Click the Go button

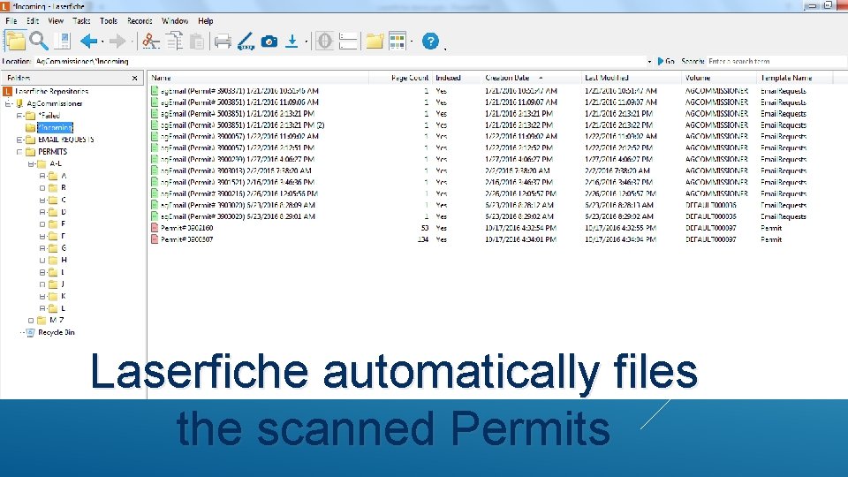[x=666, y=62]
